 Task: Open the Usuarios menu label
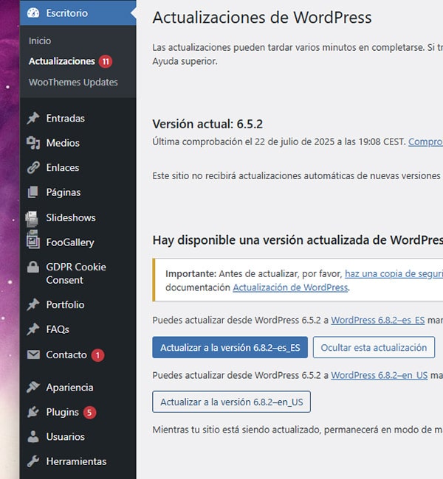click(65, 436)
